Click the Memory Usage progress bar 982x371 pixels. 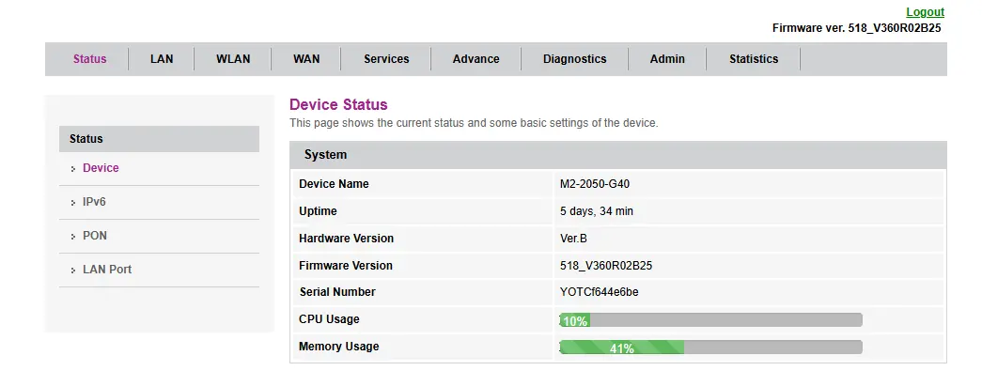pos(710,348)
